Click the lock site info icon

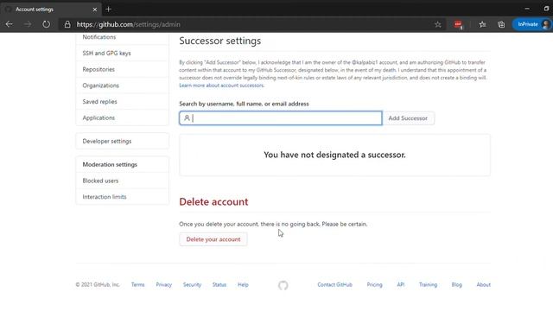[x=67, y=24]
